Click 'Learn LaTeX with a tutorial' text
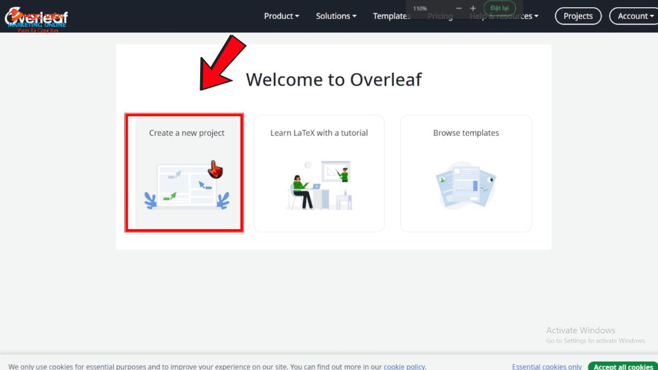The height and width of the screenshot is (370, 658). point(319,133)
